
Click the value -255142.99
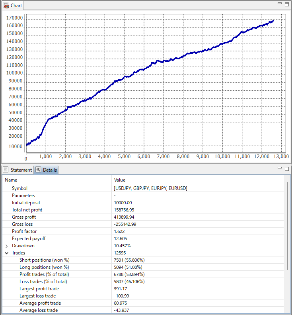[125, 224]
